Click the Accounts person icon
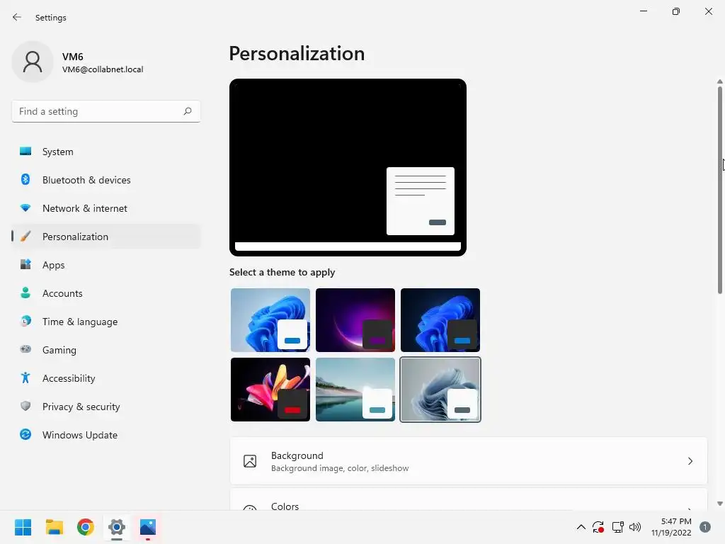This screenshot has width=725, height=544. (25, 293)
